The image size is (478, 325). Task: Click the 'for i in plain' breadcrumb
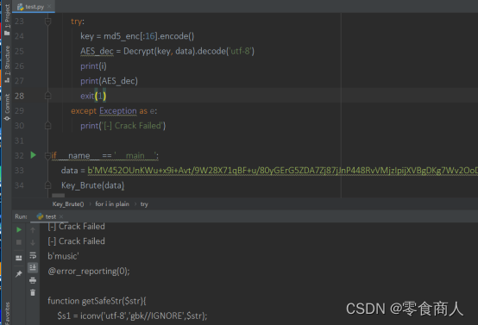pos(112,204)
